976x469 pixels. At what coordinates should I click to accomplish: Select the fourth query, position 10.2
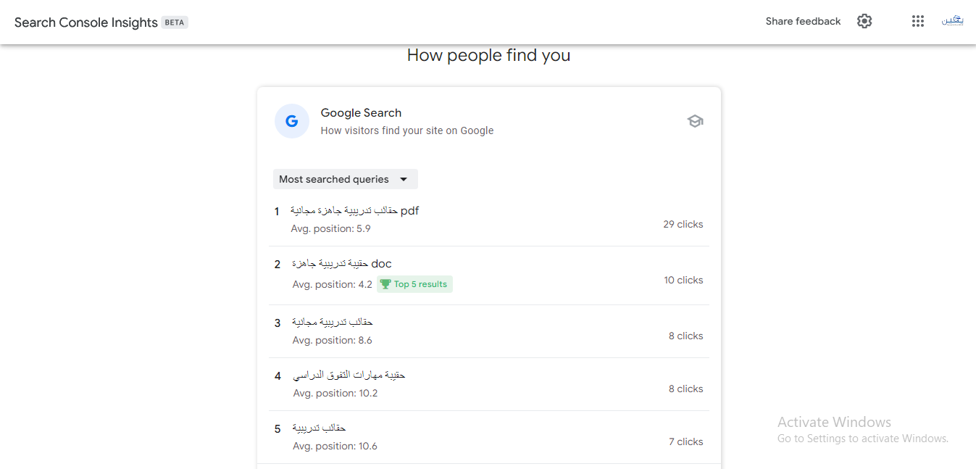pyautogui.click(x=488, y=384)
